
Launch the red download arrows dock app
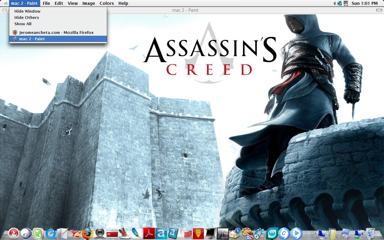click(x=198, y=233)
